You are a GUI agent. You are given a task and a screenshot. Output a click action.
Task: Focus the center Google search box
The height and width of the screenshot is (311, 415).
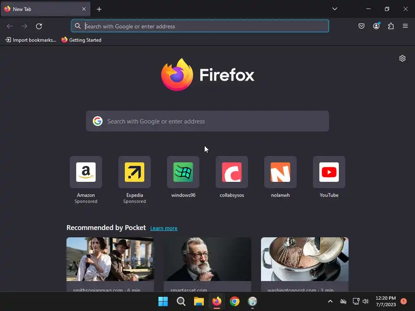(x=207, y=121)
